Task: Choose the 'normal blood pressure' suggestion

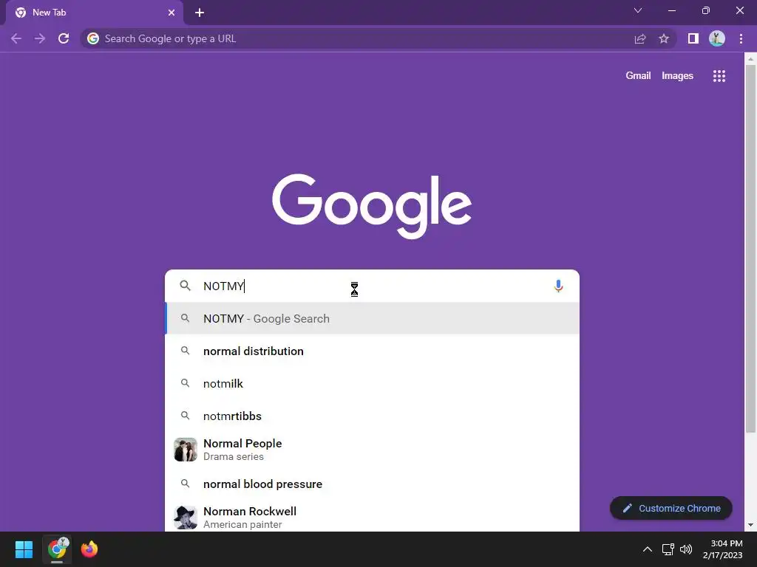Action: pyautogui.click(x=372, y=484)
